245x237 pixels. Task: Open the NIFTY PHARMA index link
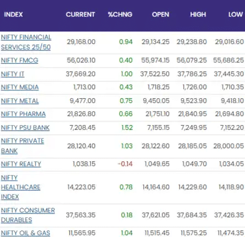click(x=23, y=114)
